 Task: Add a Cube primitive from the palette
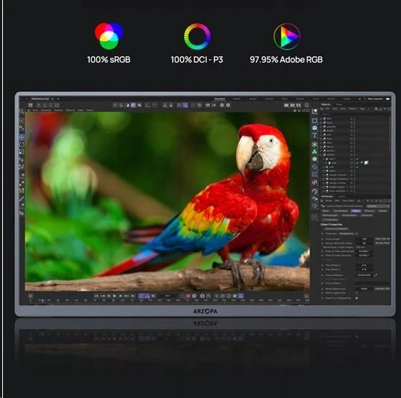click(315, 120)
